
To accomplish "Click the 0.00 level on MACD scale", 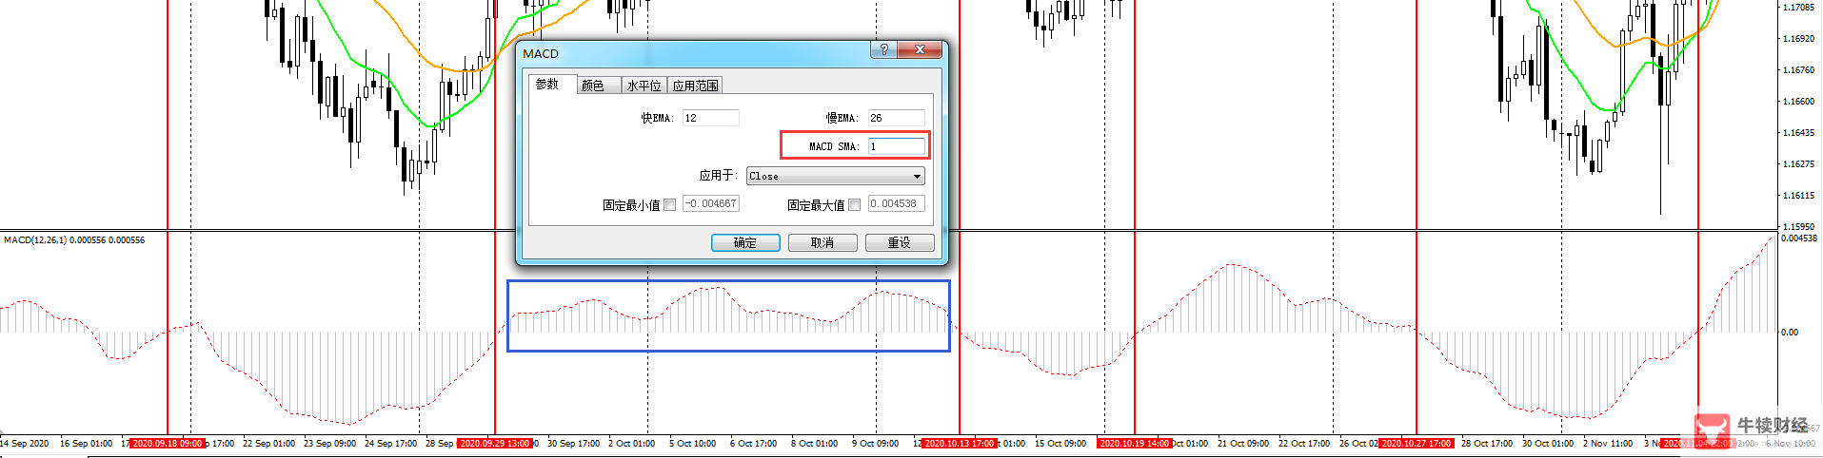I will coord(1790,333).
